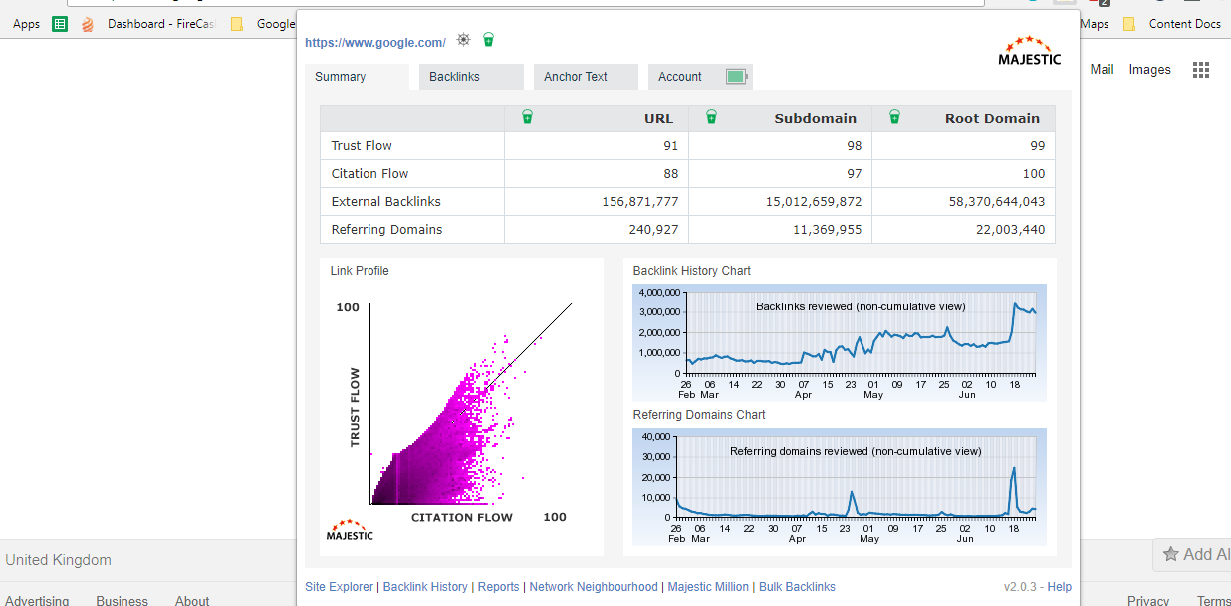Click the battery icon on the Account tab

coord(737,77)
